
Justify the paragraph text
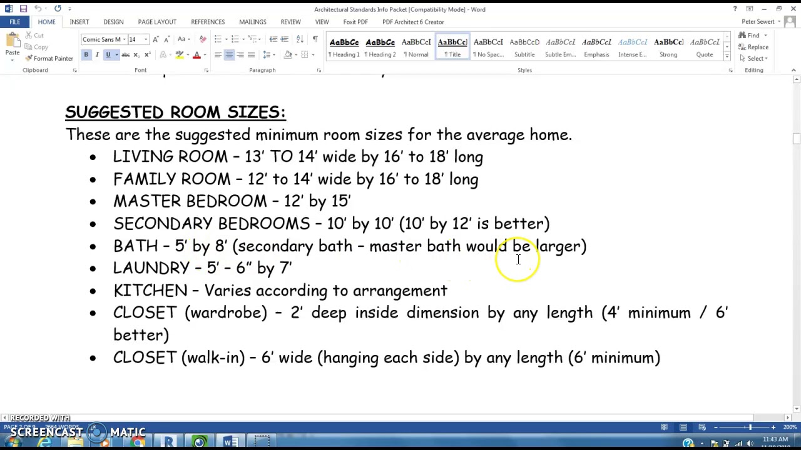point(252,55)
